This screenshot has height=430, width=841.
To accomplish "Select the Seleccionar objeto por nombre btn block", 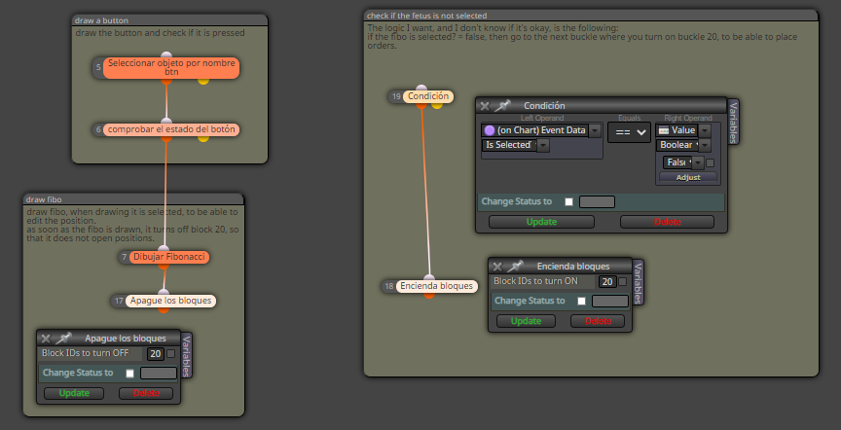I will [171, 67].
